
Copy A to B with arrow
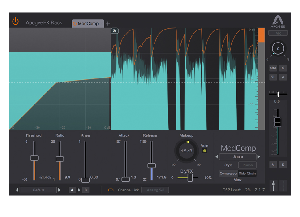coord(79,190)
